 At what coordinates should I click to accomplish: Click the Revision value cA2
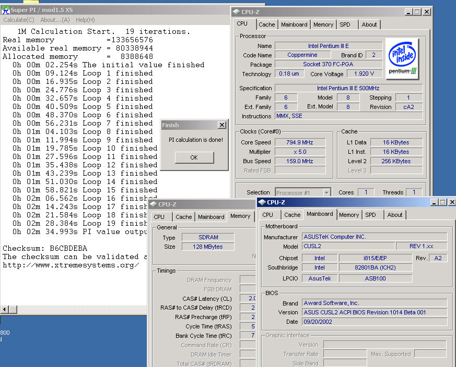tap(408, 107)
